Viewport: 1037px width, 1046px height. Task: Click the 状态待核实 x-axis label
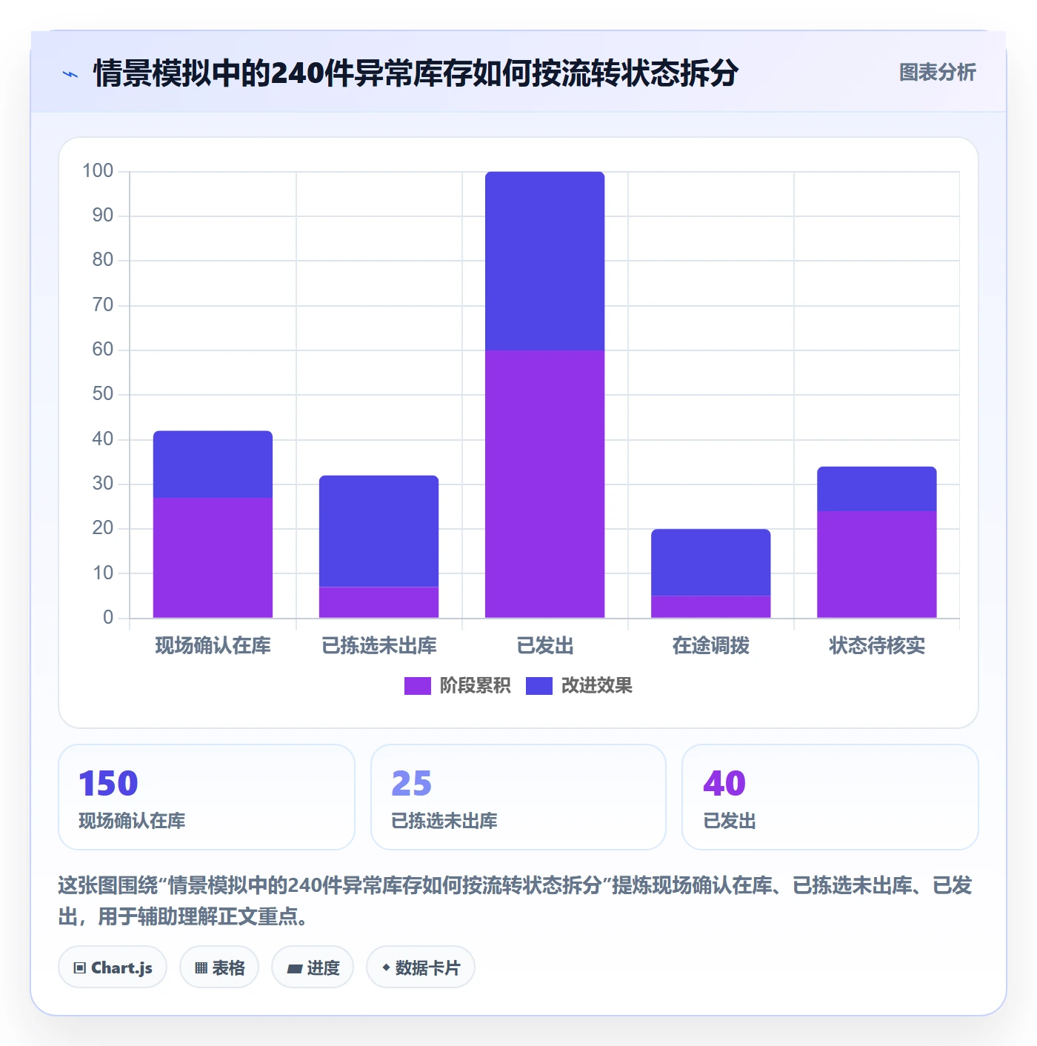point(877,646)
